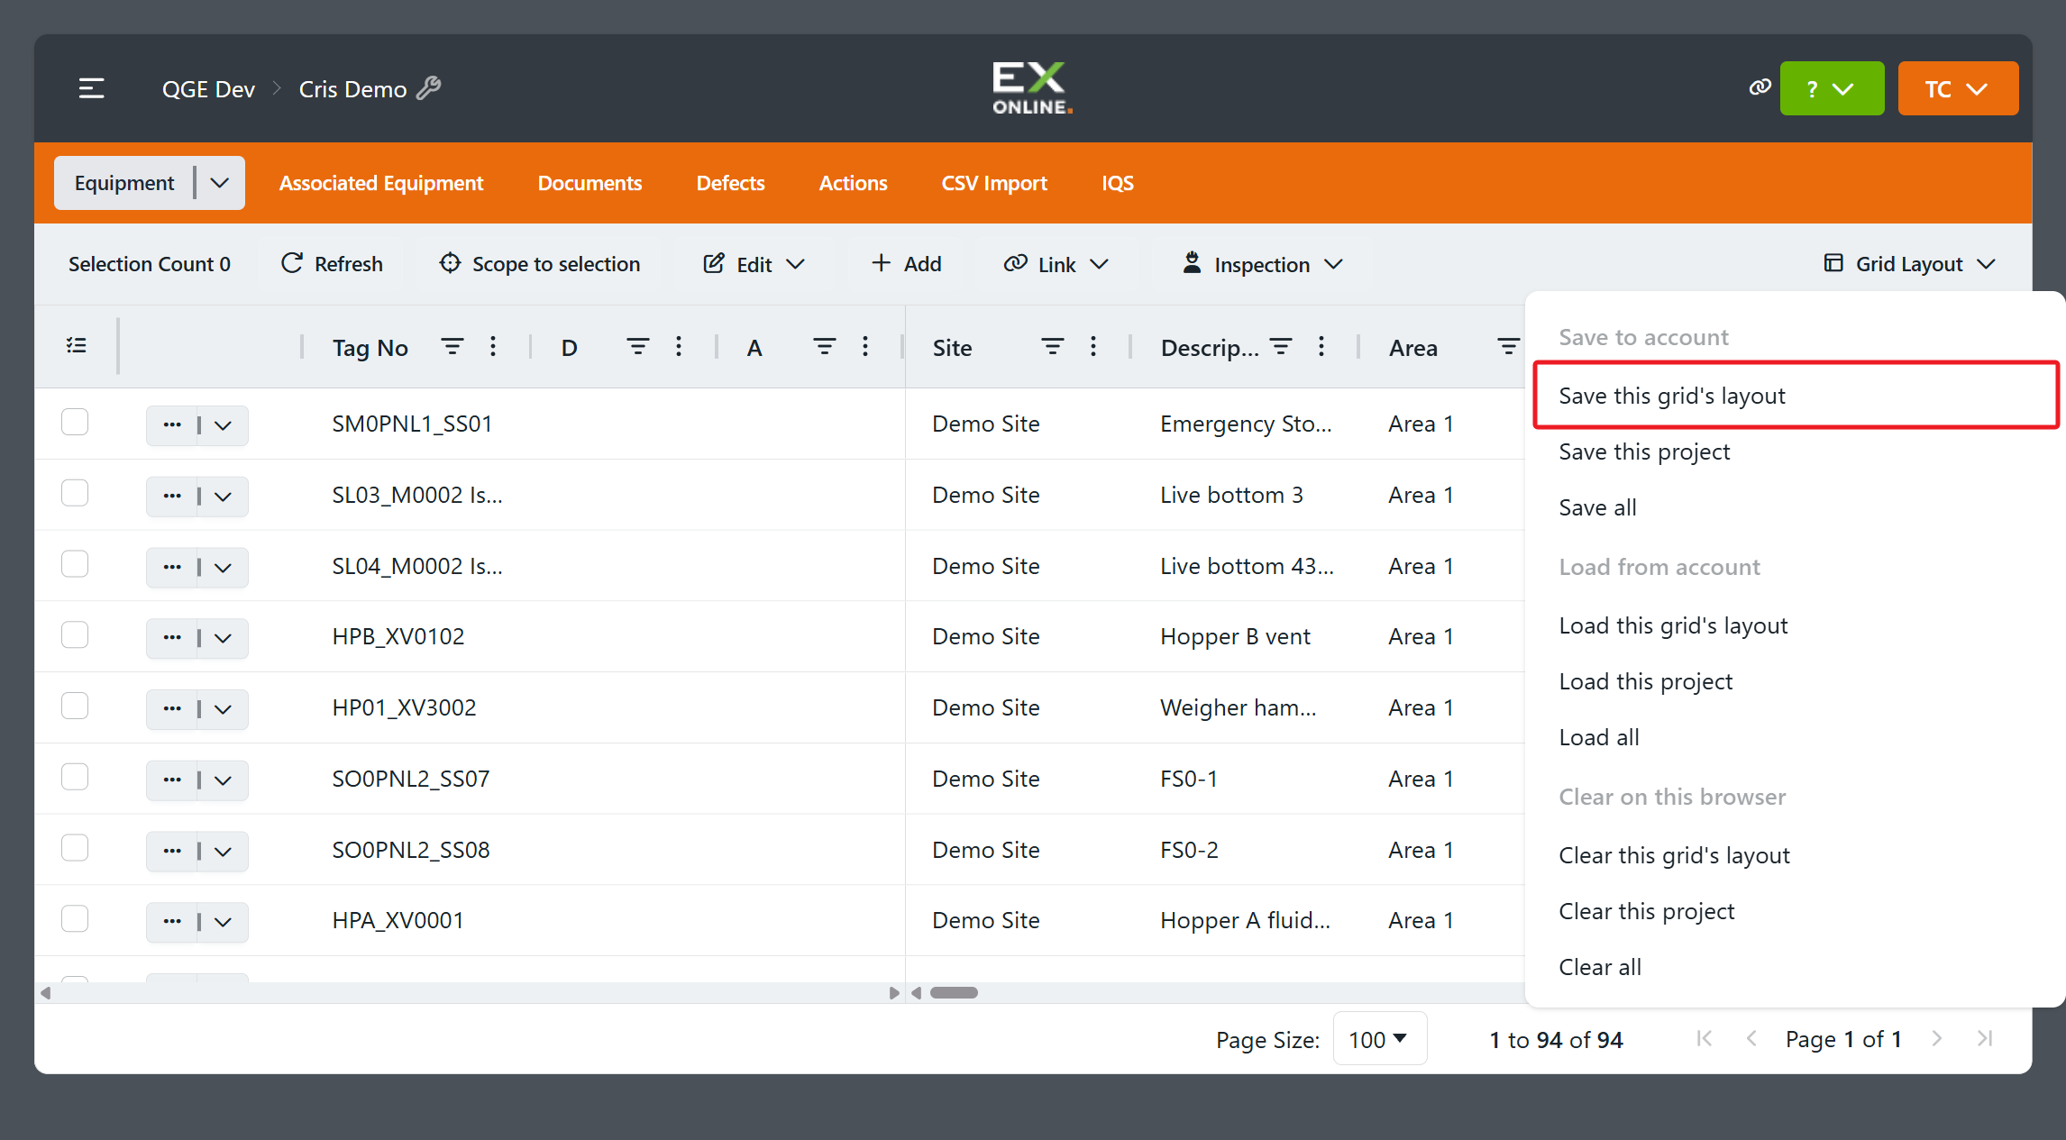Open filter for Tag No column
Image resolution: width=2066 pixels, height=1140 pixels.
(452, 347)
